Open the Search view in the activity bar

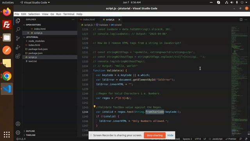[x=18, y=29]
